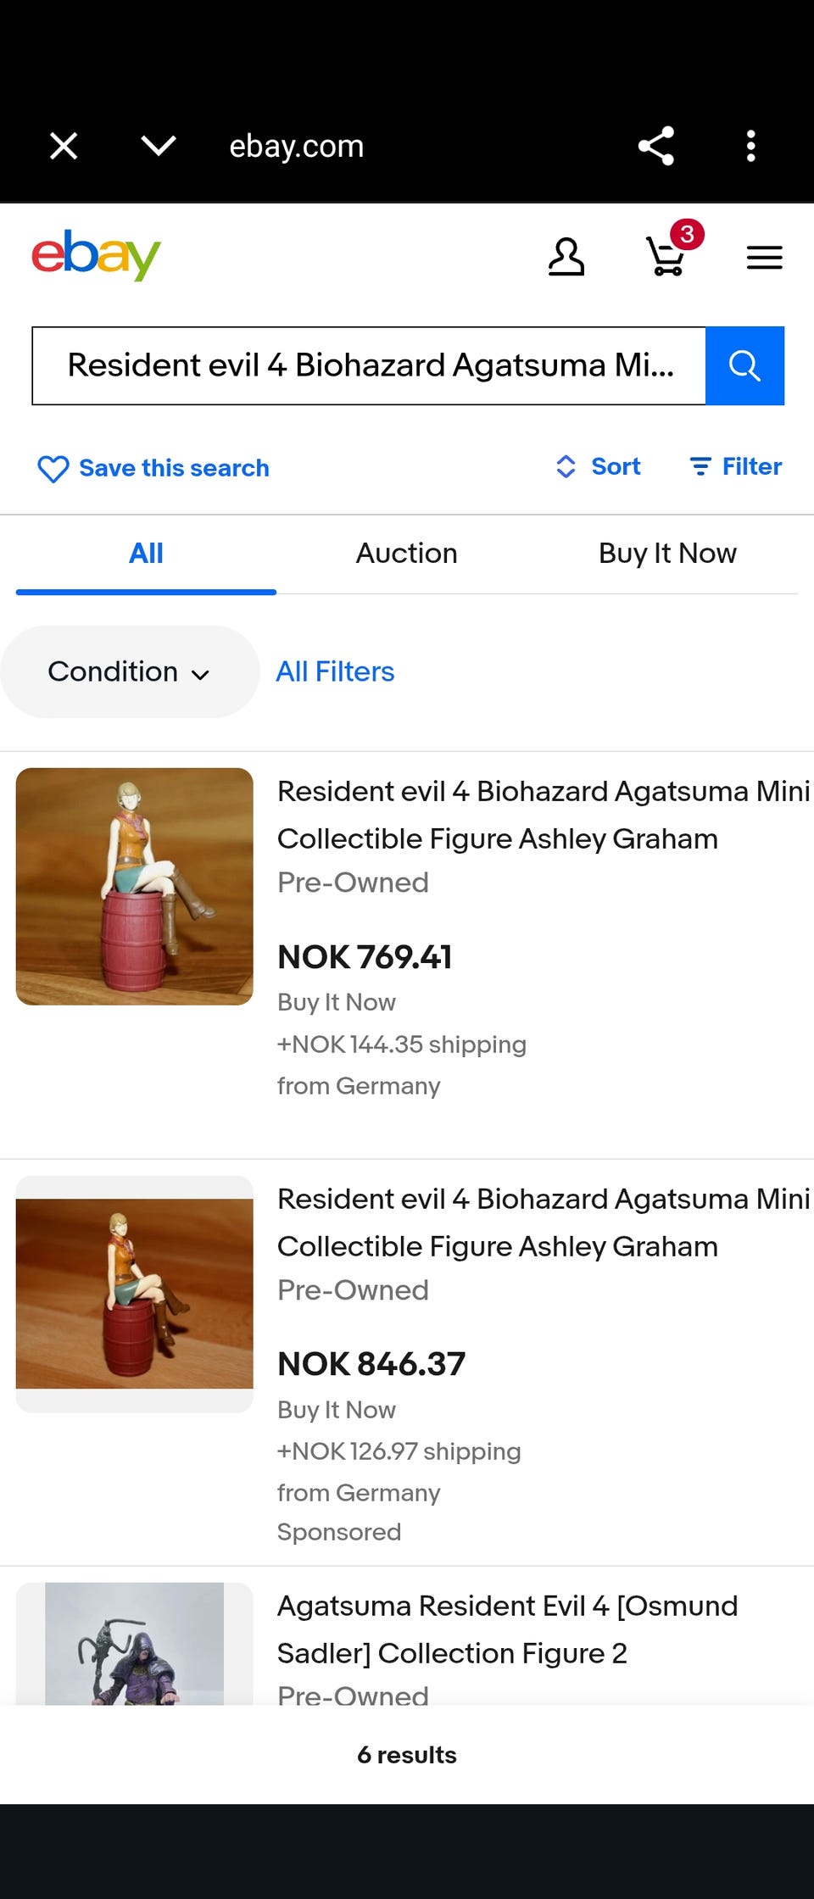Image resolution: width=814 pixels, height=1899 pixels.
Task: Open the Sort options
Action: click(599, 466)
